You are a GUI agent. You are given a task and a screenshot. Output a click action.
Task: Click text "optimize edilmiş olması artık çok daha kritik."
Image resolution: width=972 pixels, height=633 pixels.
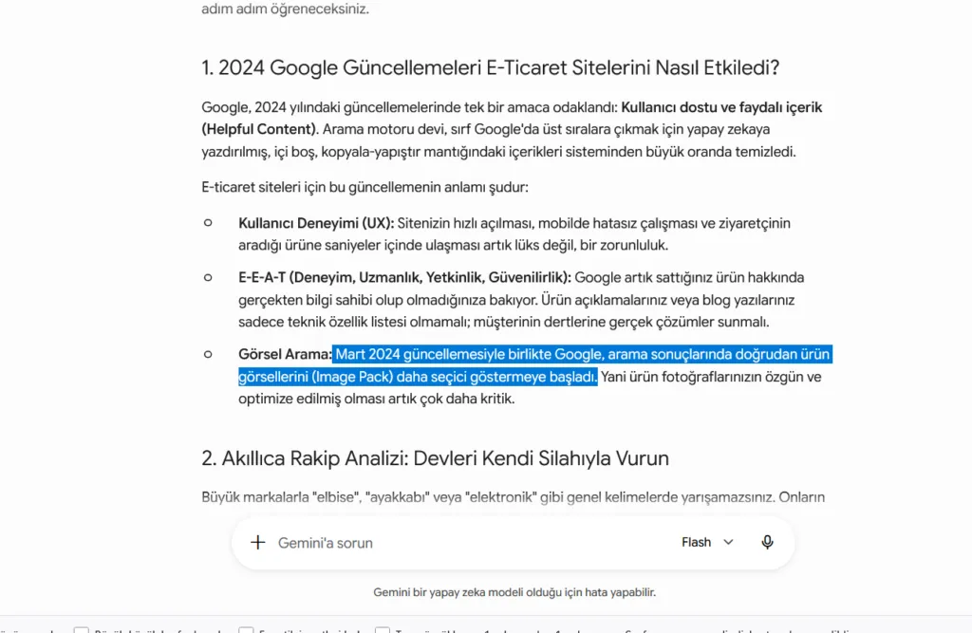(376, 399)
